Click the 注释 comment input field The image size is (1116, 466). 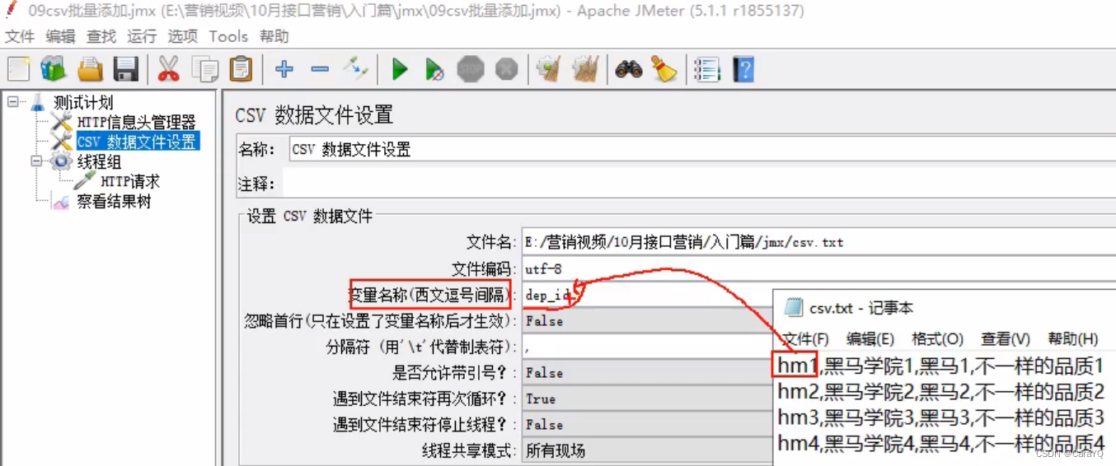pos(699,182)
